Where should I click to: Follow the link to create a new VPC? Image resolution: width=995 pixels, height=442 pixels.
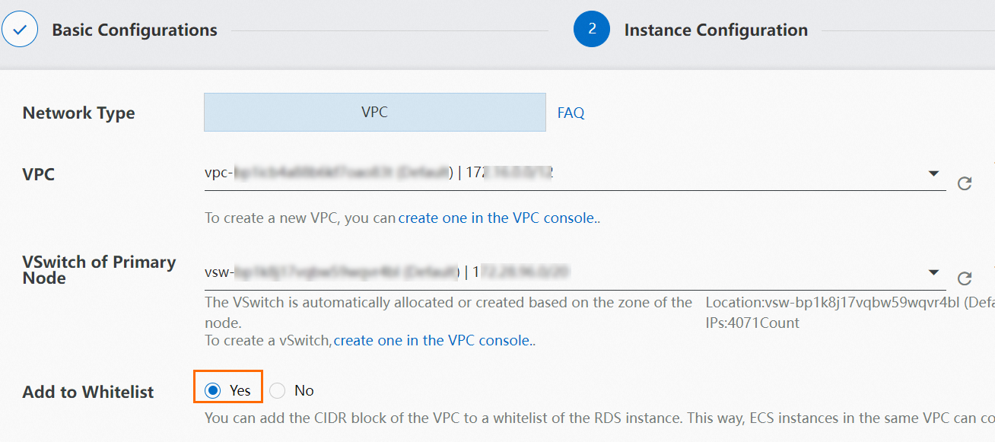pos(497,218)
